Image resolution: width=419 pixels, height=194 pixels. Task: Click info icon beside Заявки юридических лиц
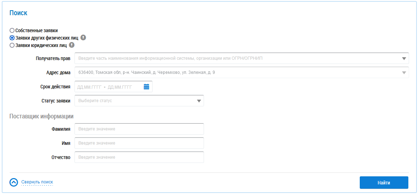[72, 45]
